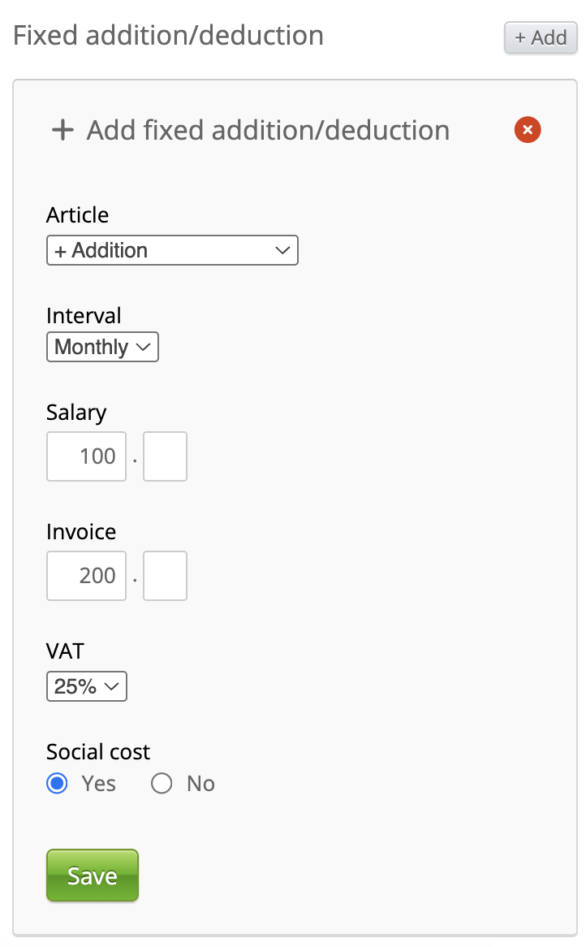
Task: Click the "Add fixed addition/deduction" panel title
Action: (268, 130)
